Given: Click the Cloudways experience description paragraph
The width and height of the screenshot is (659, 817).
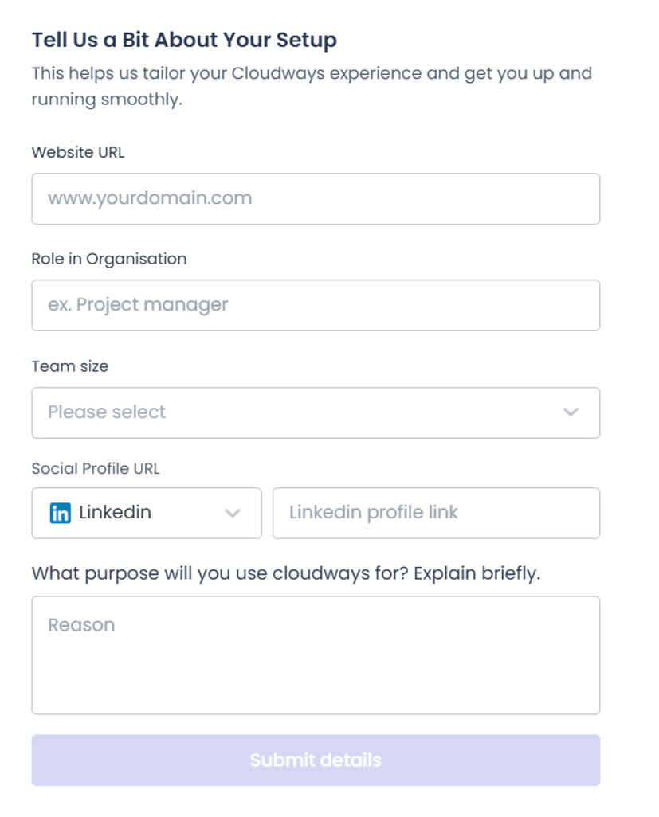Looking at the screenshot, I should pos(312,86).
